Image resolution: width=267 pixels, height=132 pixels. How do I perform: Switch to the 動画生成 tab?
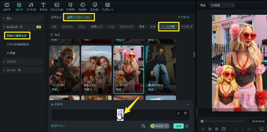tap(56, 17)
